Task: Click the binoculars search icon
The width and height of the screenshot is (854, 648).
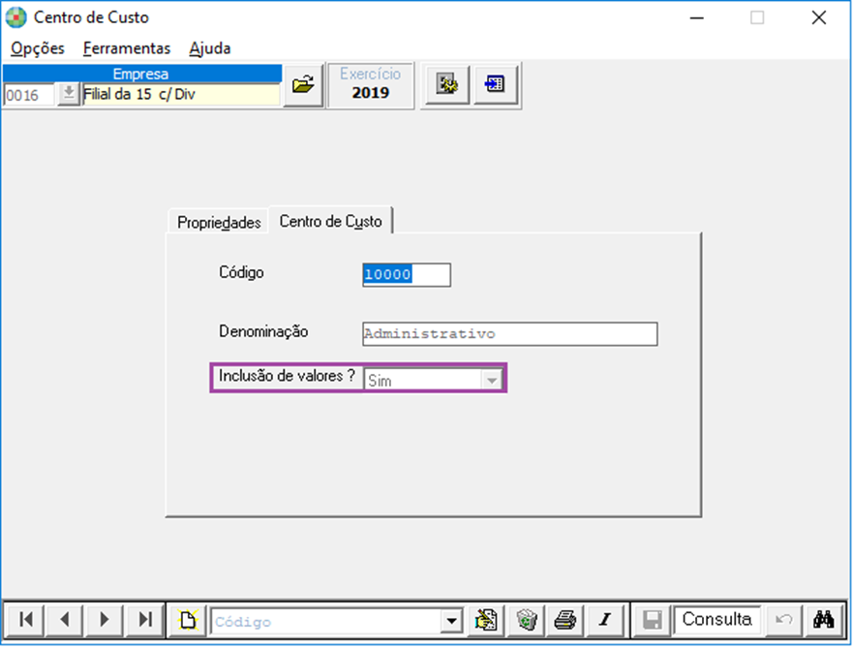Action: [824, 620]
